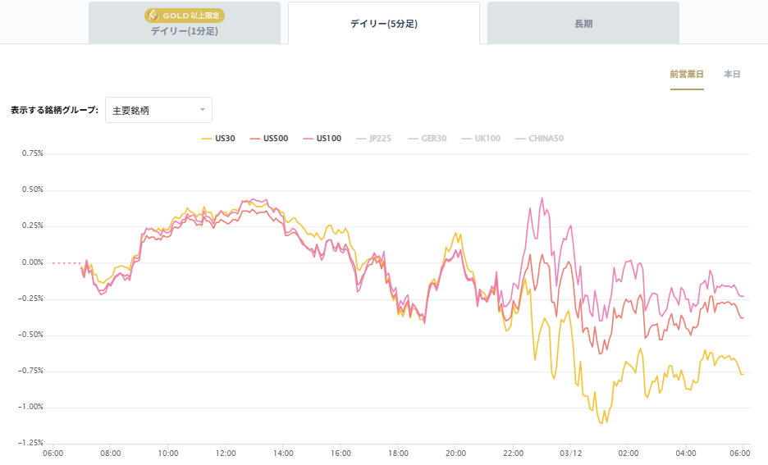Show 本日 data

[x=732, y=75]
